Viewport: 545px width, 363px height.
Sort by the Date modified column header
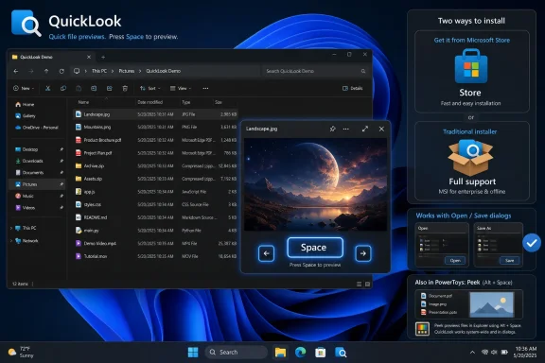coord(149,102)
